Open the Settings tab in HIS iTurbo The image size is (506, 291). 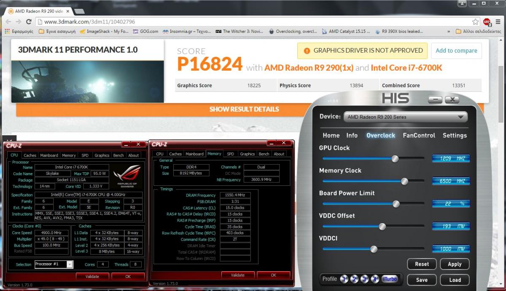(x=455, y=135)
